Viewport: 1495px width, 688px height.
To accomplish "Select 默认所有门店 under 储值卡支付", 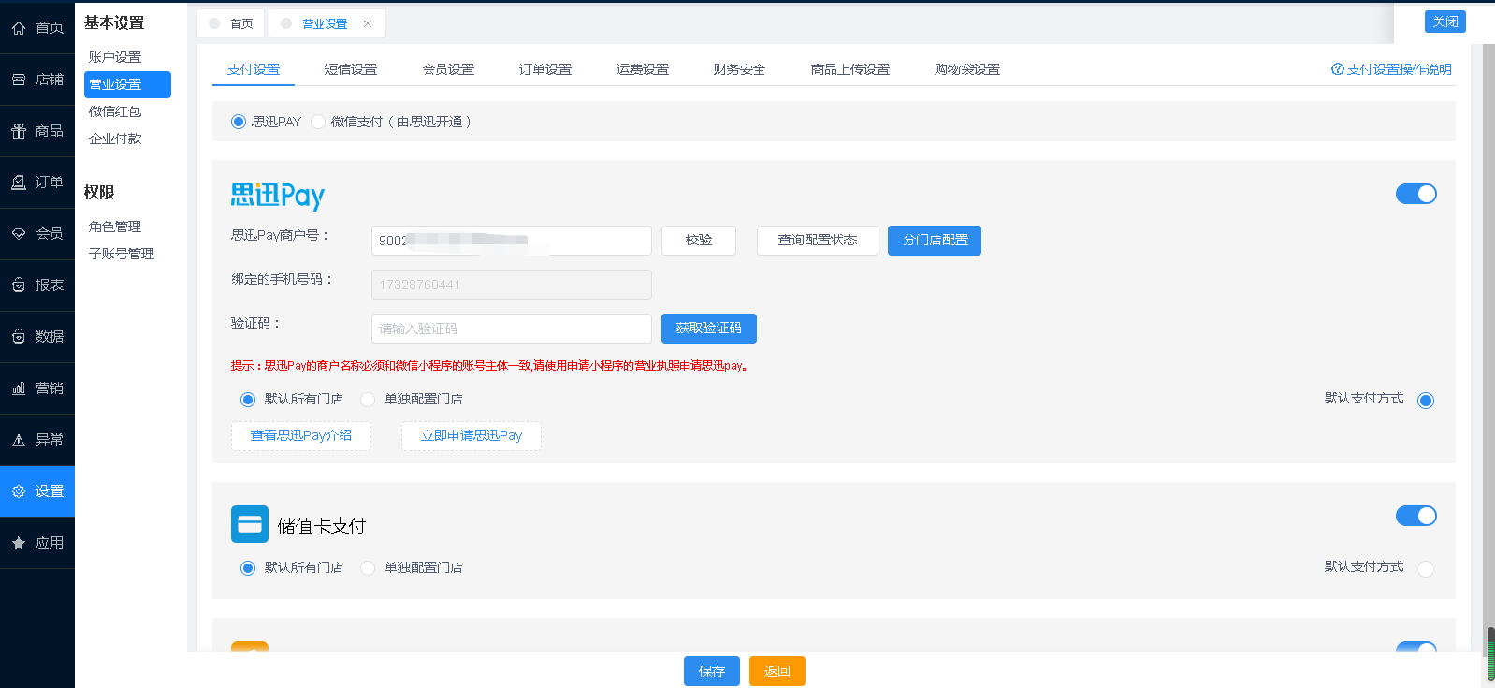I will [248, 568].
